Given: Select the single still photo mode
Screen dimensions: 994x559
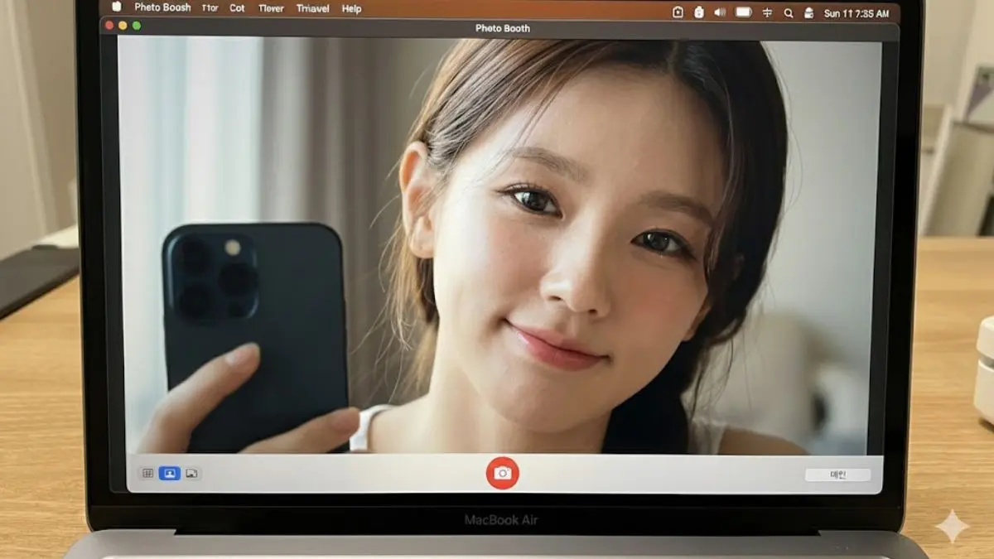Looking at the screenshot, I should (x=169, y=474).
